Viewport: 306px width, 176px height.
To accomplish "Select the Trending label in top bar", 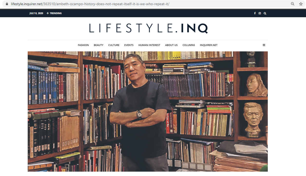I will tap(56, 13).
